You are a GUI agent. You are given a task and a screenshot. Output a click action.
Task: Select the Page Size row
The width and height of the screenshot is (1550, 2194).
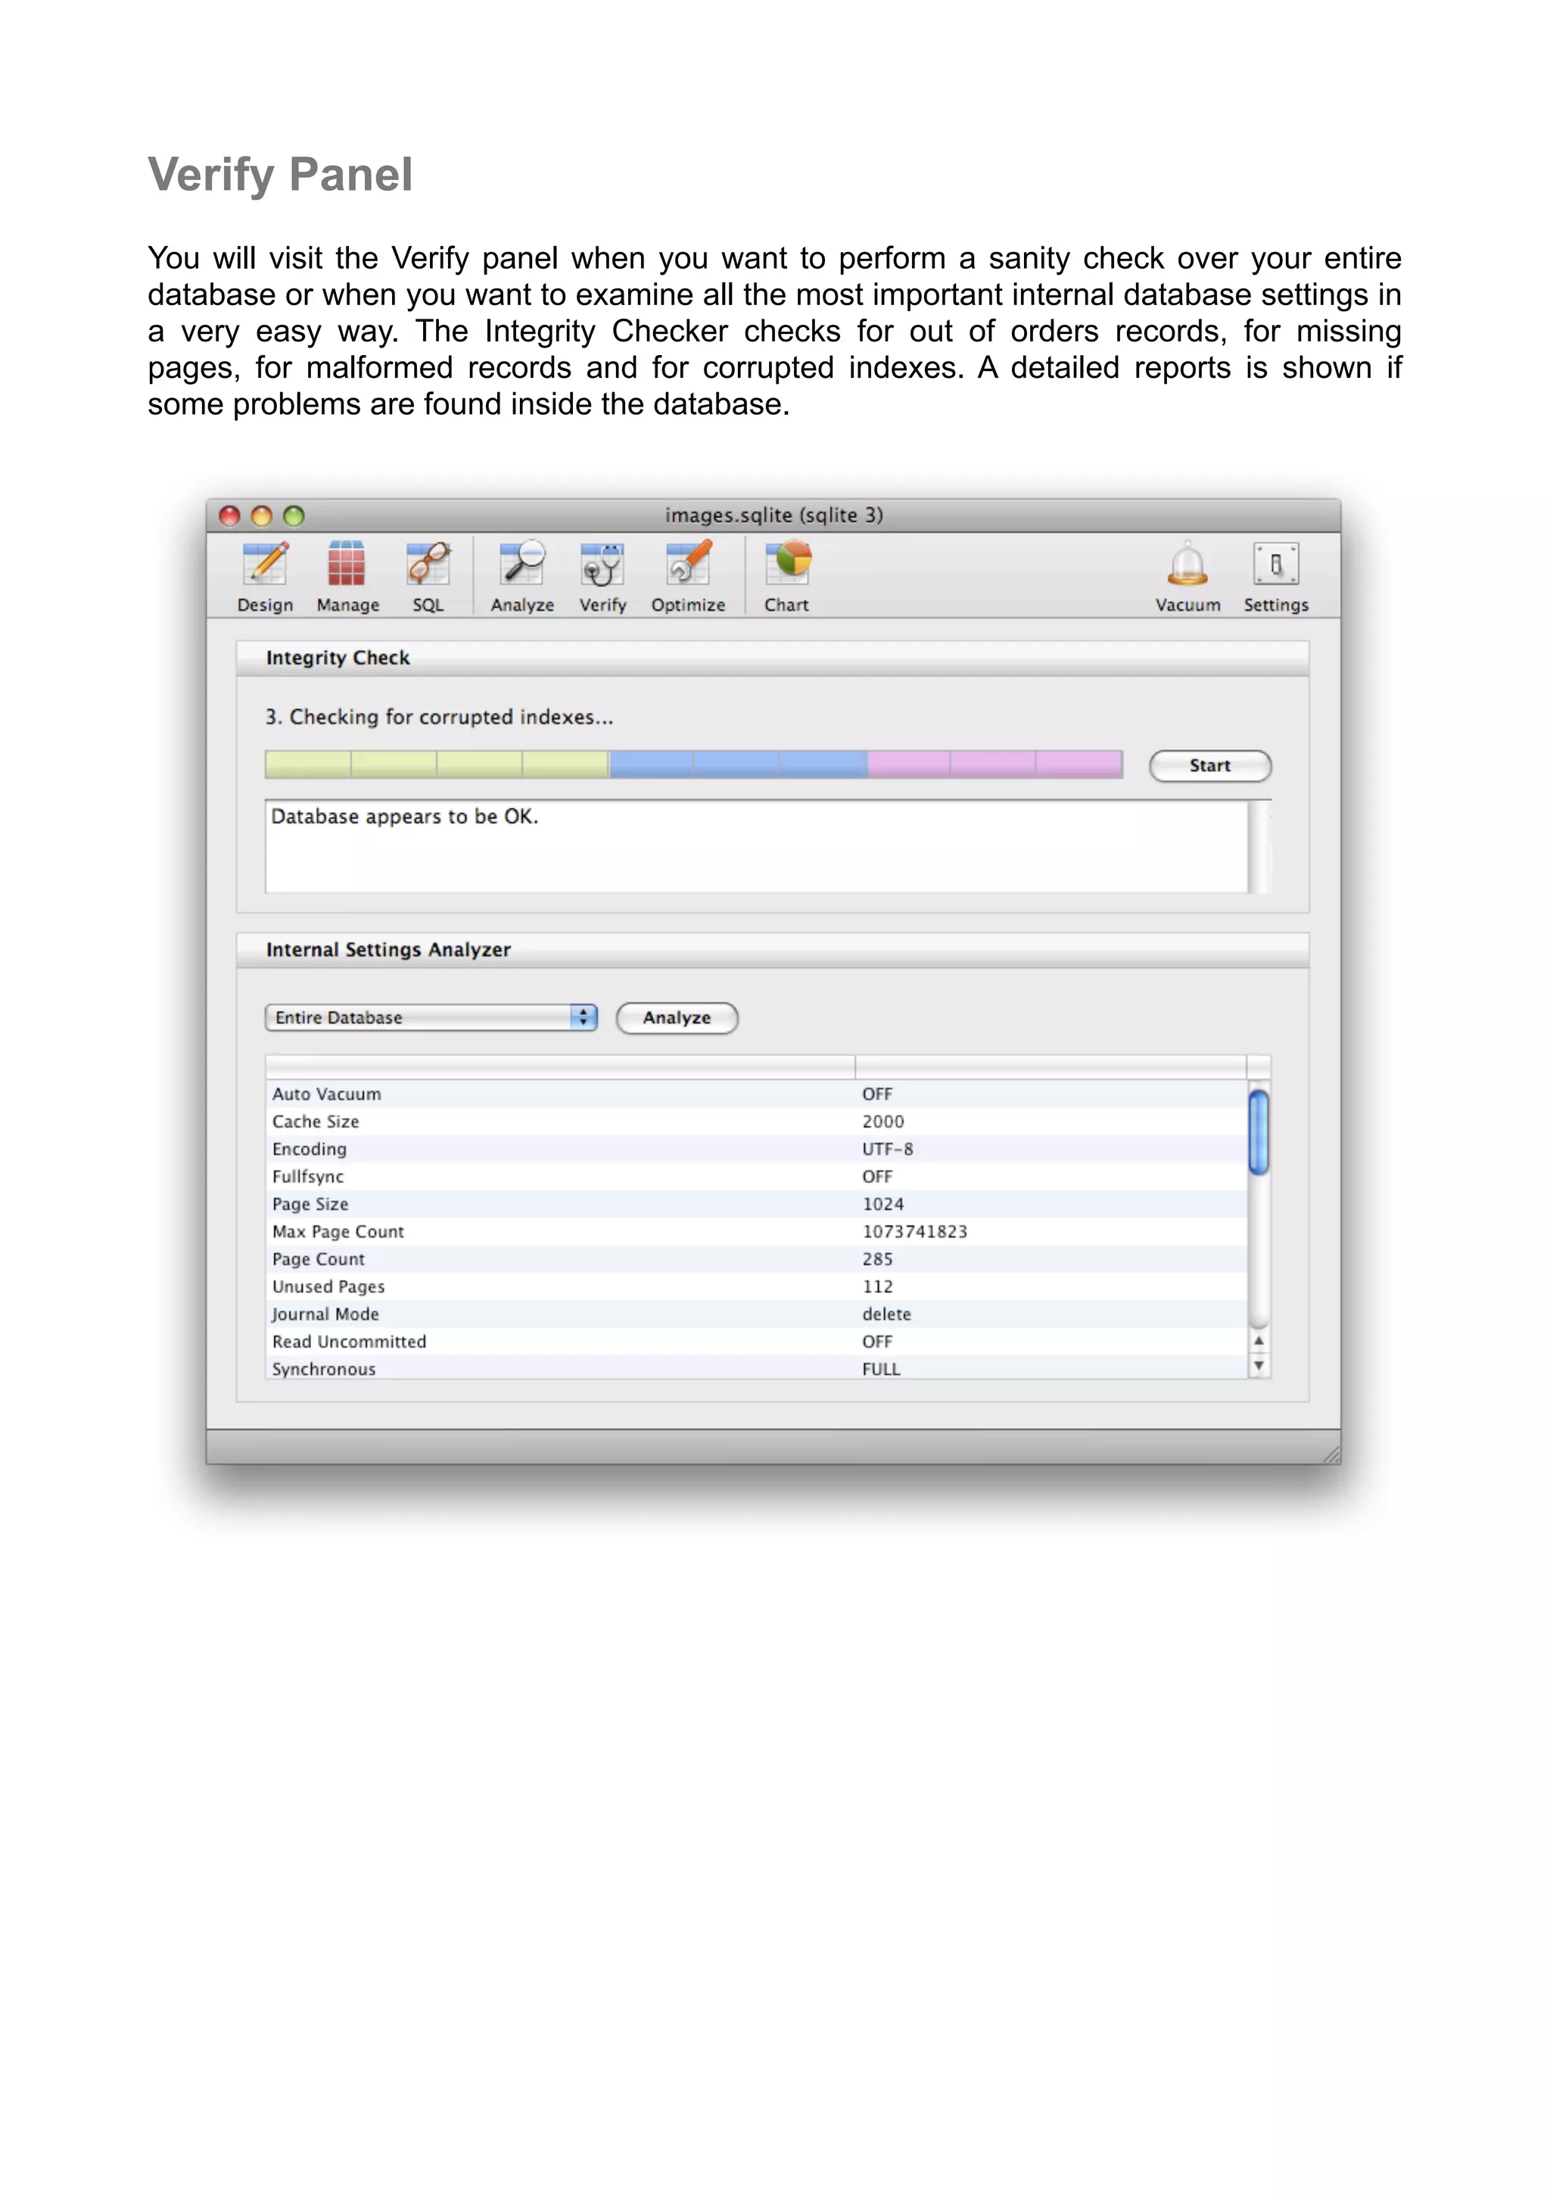point(756,1204)
